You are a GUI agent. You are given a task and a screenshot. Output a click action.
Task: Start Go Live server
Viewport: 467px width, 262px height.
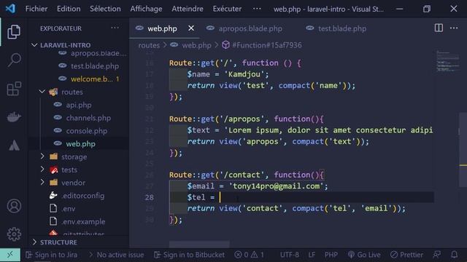[364, 255]
